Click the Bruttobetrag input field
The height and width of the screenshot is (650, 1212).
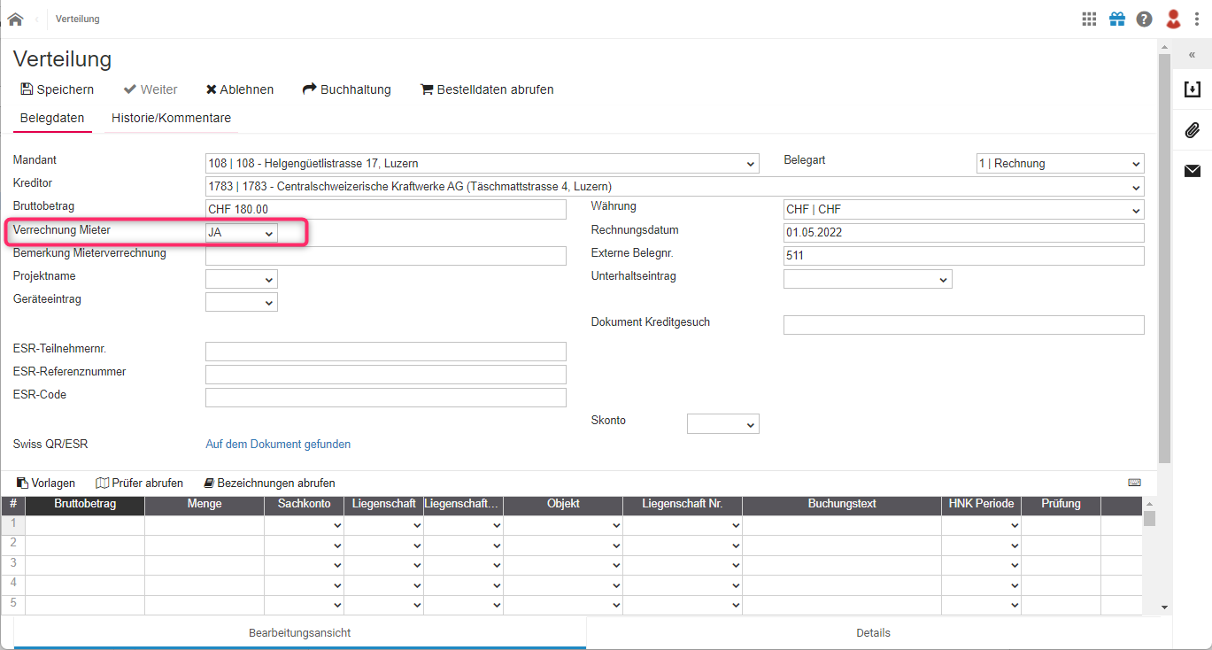pos(385,210)
